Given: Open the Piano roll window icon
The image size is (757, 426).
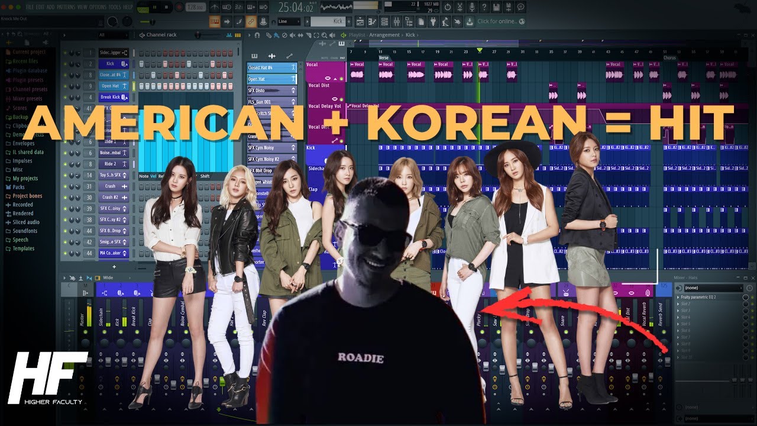Looking at the screenshot, I should coord(372,22).
